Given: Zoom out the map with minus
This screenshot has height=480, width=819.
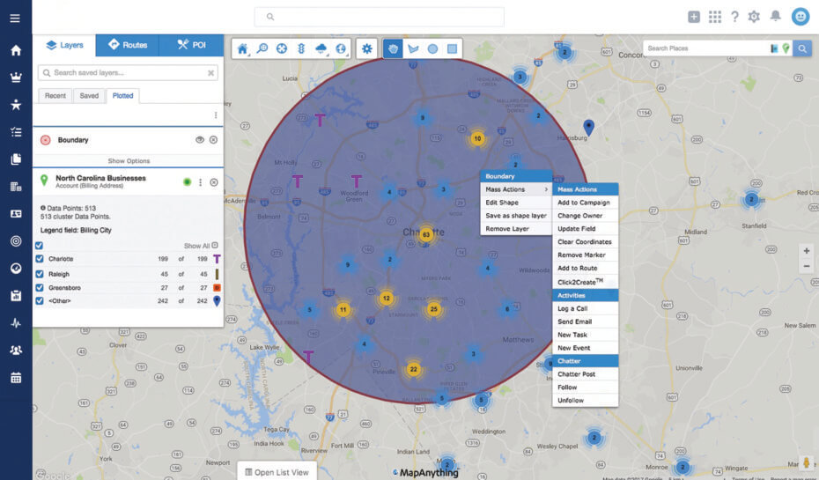Looking at the screenshot, I should pos(807,266).
